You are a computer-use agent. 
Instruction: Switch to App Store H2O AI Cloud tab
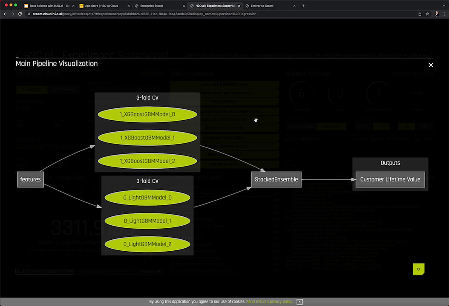101,6
